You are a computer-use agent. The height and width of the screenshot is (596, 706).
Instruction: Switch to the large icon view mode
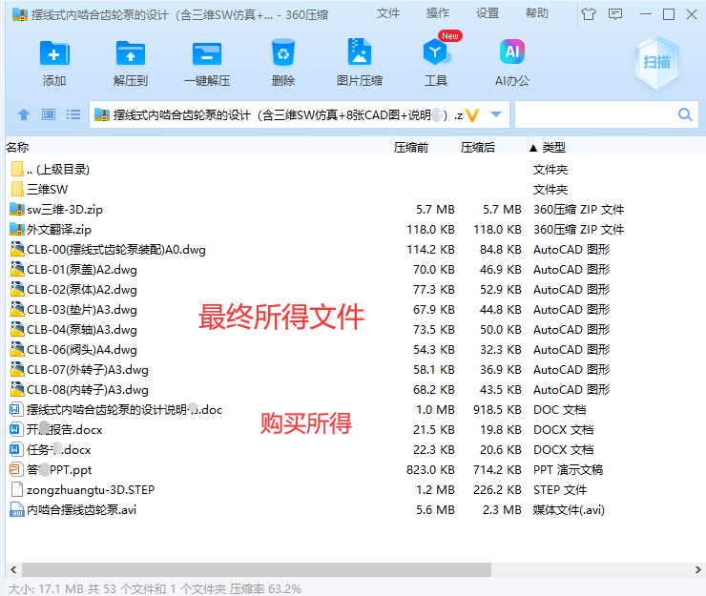point(49,114)
